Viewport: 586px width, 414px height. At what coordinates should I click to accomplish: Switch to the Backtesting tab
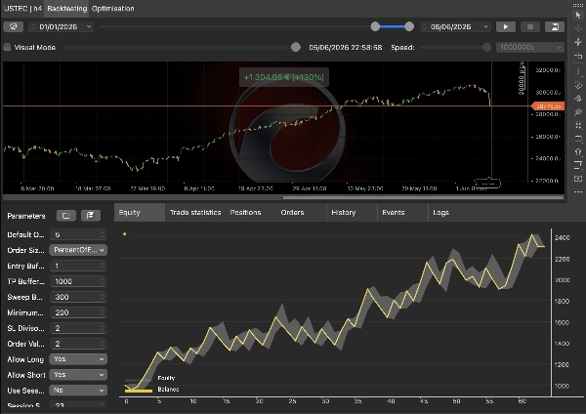coord(66,8)
